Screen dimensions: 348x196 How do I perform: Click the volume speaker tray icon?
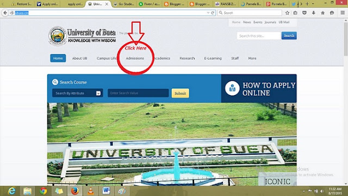point(322,191)
